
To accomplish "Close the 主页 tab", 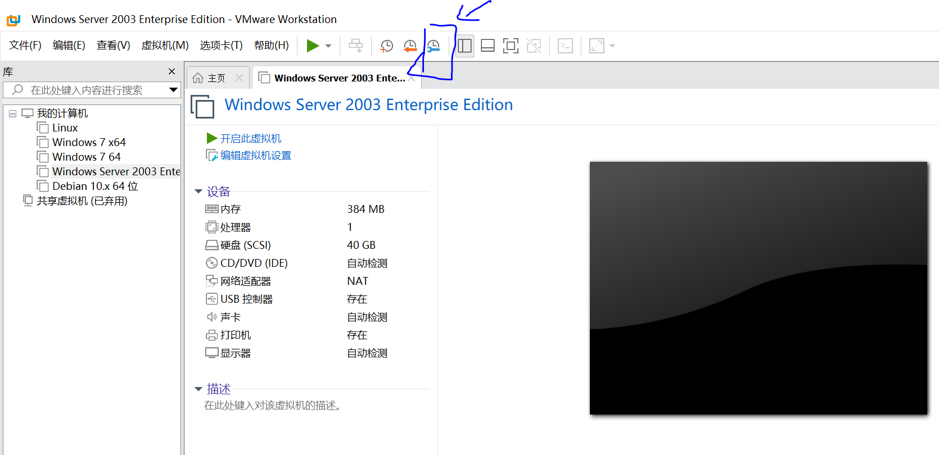I will (239, 78).
